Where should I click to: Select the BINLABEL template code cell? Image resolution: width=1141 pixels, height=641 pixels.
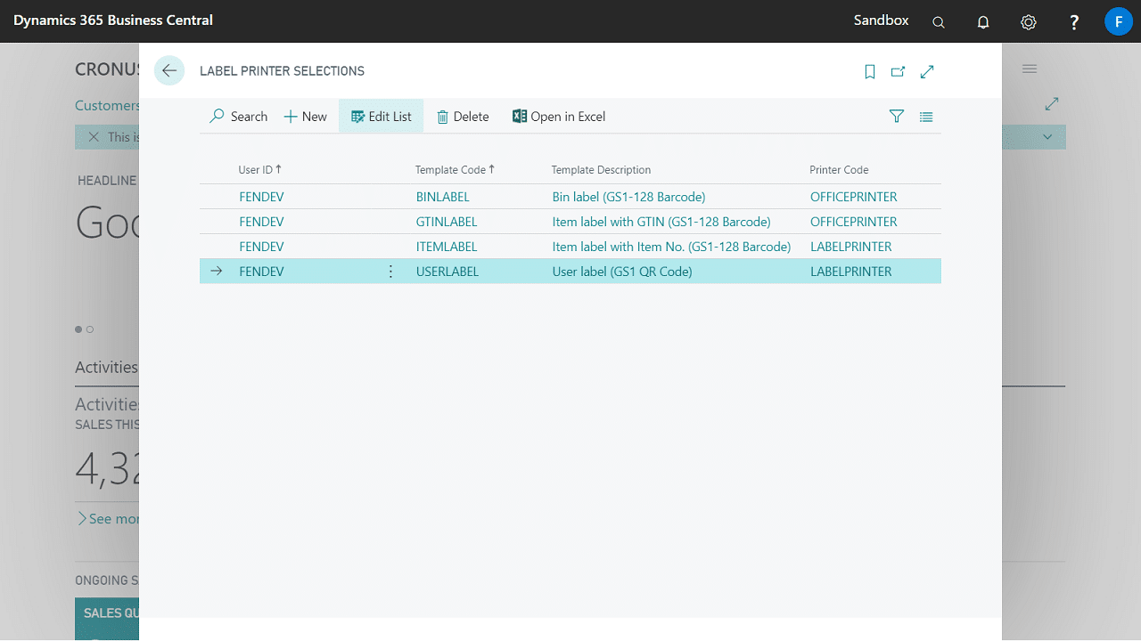coord(443,197)
